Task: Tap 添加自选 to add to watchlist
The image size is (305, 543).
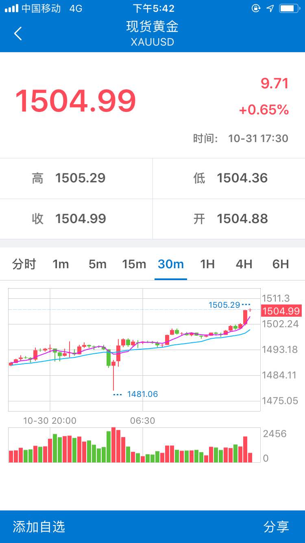Action: pyautogui.click(x=39, y=527)
